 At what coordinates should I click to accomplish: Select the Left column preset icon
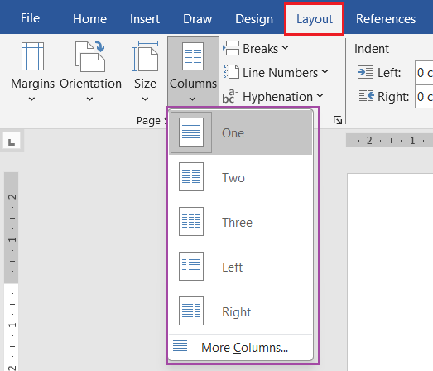(x=191, y=267)
